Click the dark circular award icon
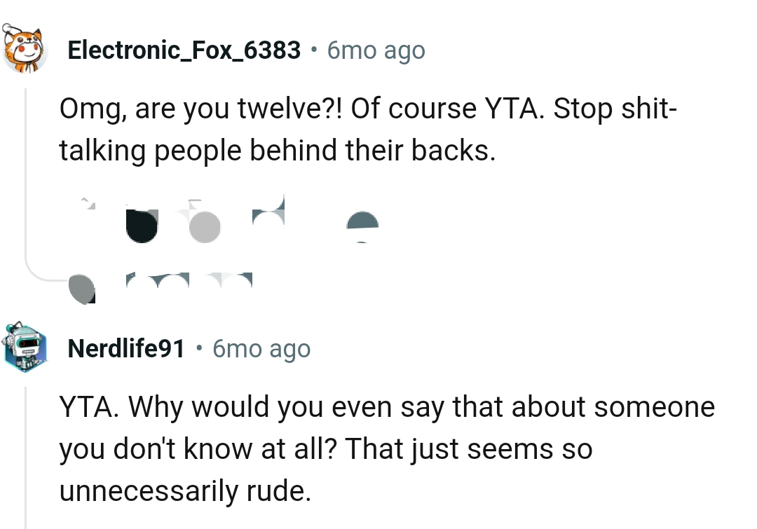757x529 pixels. click(142, 226)
